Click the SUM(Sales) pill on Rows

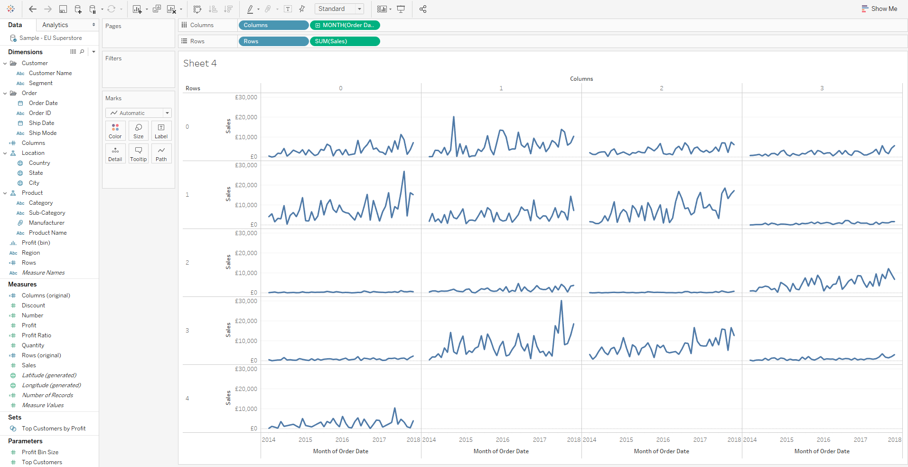345,41
